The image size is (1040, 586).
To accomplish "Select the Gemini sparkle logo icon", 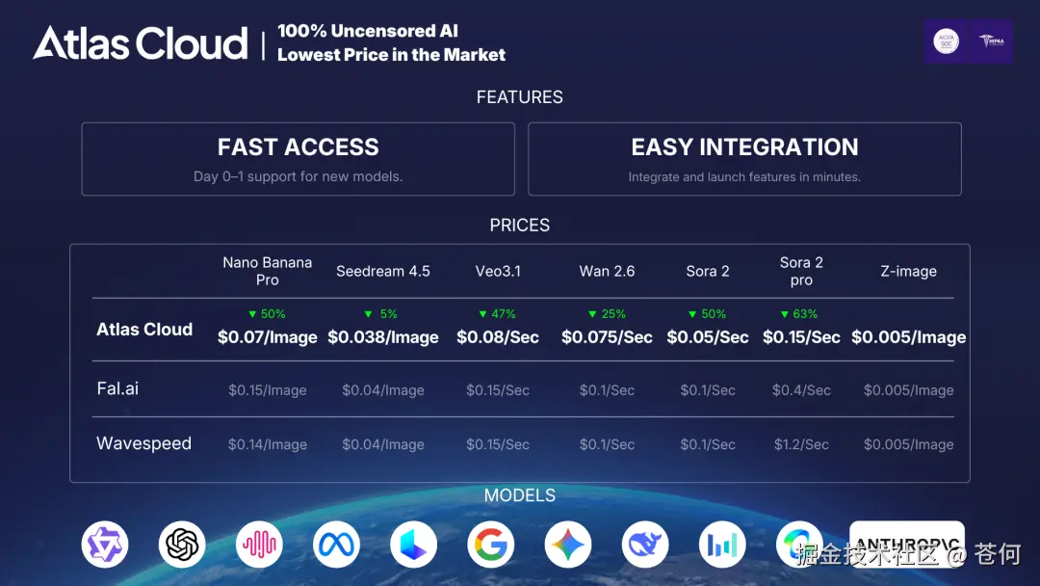I will coord(567,546).
